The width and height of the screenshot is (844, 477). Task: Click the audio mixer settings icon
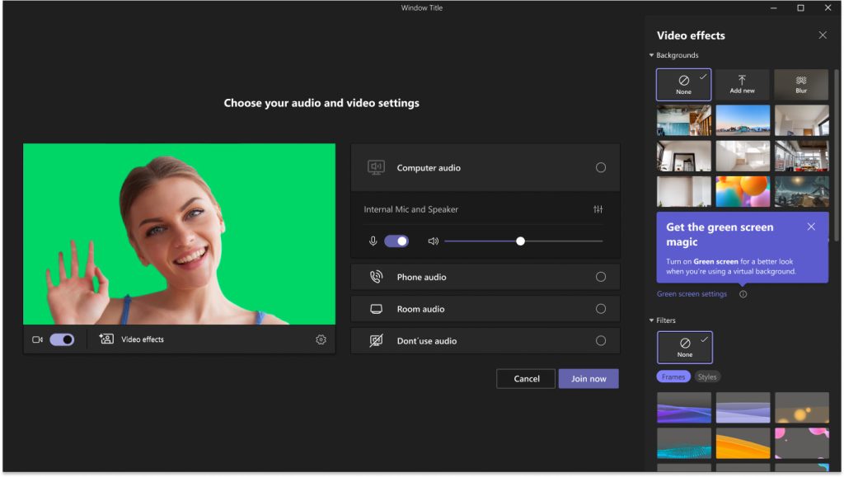click(x=598, y=209)
